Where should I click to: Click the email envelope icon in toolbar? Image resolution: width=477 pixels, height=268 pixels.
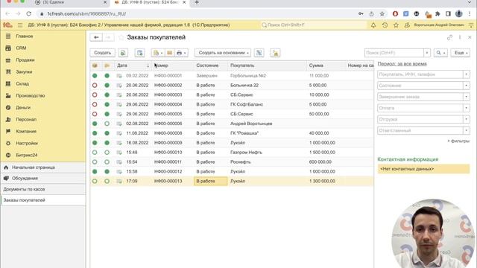tap(169, 53)
